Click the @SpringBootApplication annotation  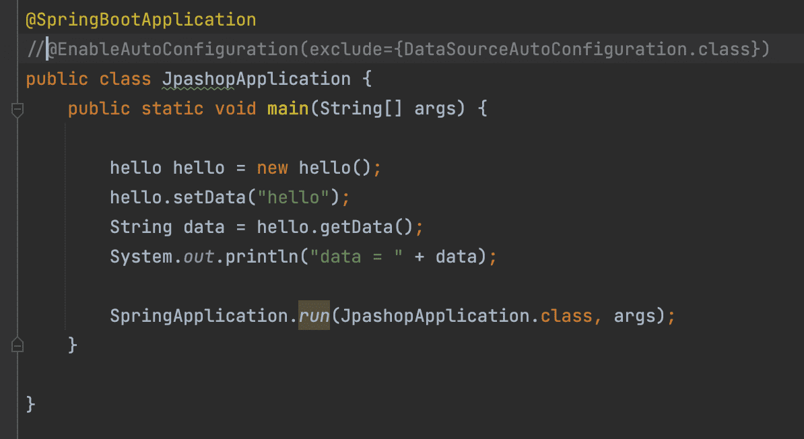(x=141, y=20)
